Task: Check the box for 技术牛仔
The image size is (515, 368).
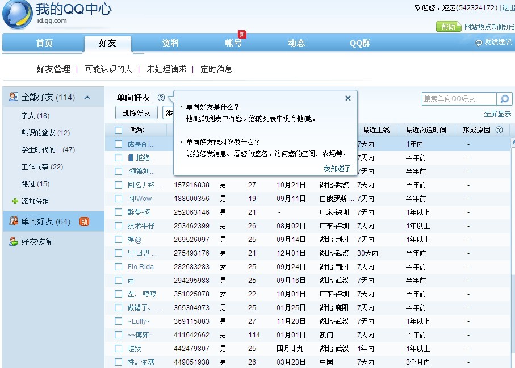Action: [119, 225]
